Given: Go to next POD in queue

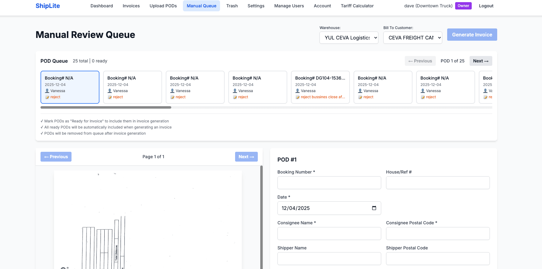Looking at the screenshot, I should pyautogui.click(x=480, y=61).
